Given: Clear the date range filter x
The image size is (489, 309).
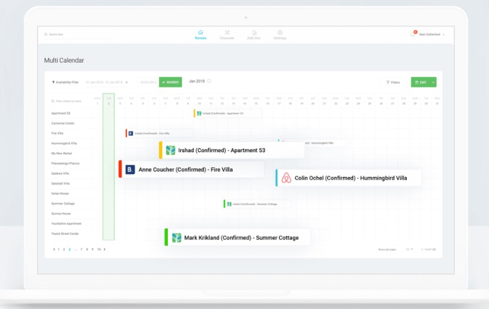Looking at the screenshot, I should click(126, 82).
